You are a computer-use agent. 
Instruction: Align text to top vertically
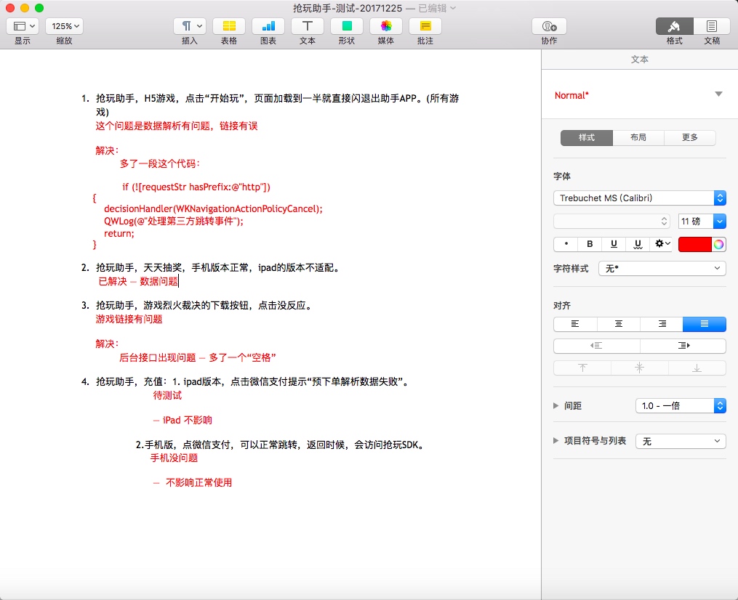[582, 368]
